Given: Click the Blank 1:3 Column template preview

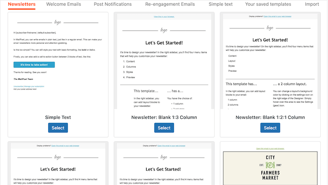Looking at the screenshot, I should pyautogui.click(x=164, y=61).
